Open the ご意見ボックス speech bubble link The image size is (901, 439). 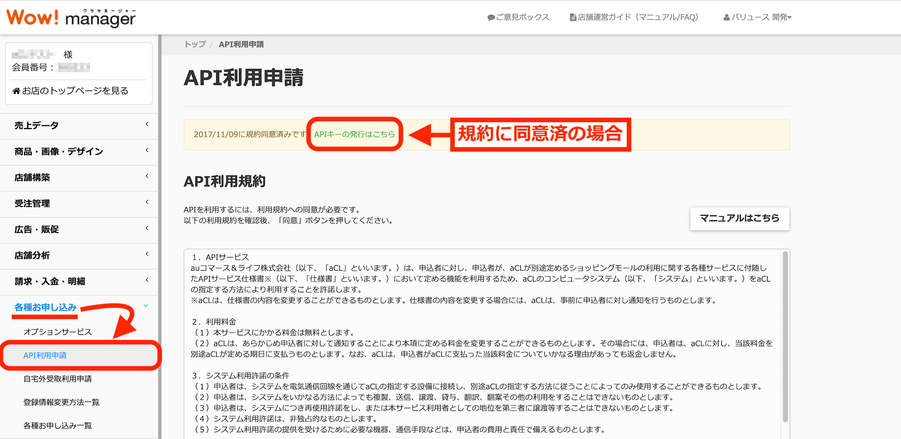(x=518, y=17)
